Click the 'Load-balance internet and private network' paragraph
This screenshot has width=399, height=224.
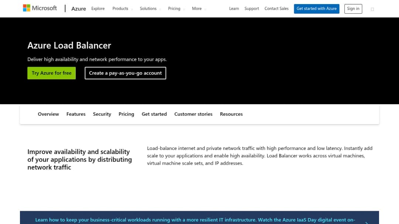click(260, 155)
